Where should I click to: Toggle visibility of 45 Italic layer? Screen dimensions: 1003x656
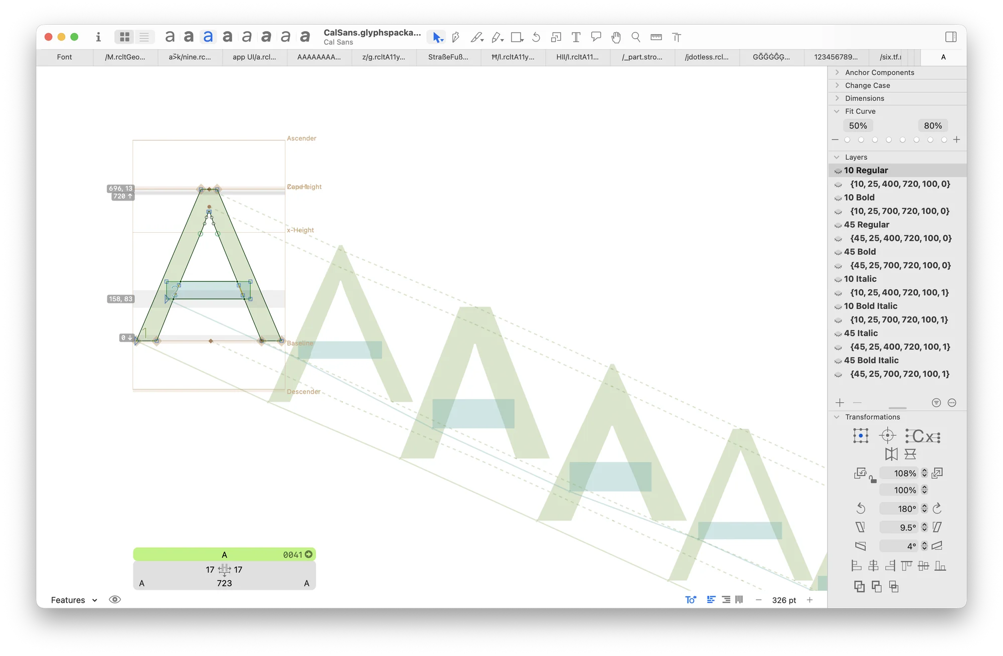(838, 334)
